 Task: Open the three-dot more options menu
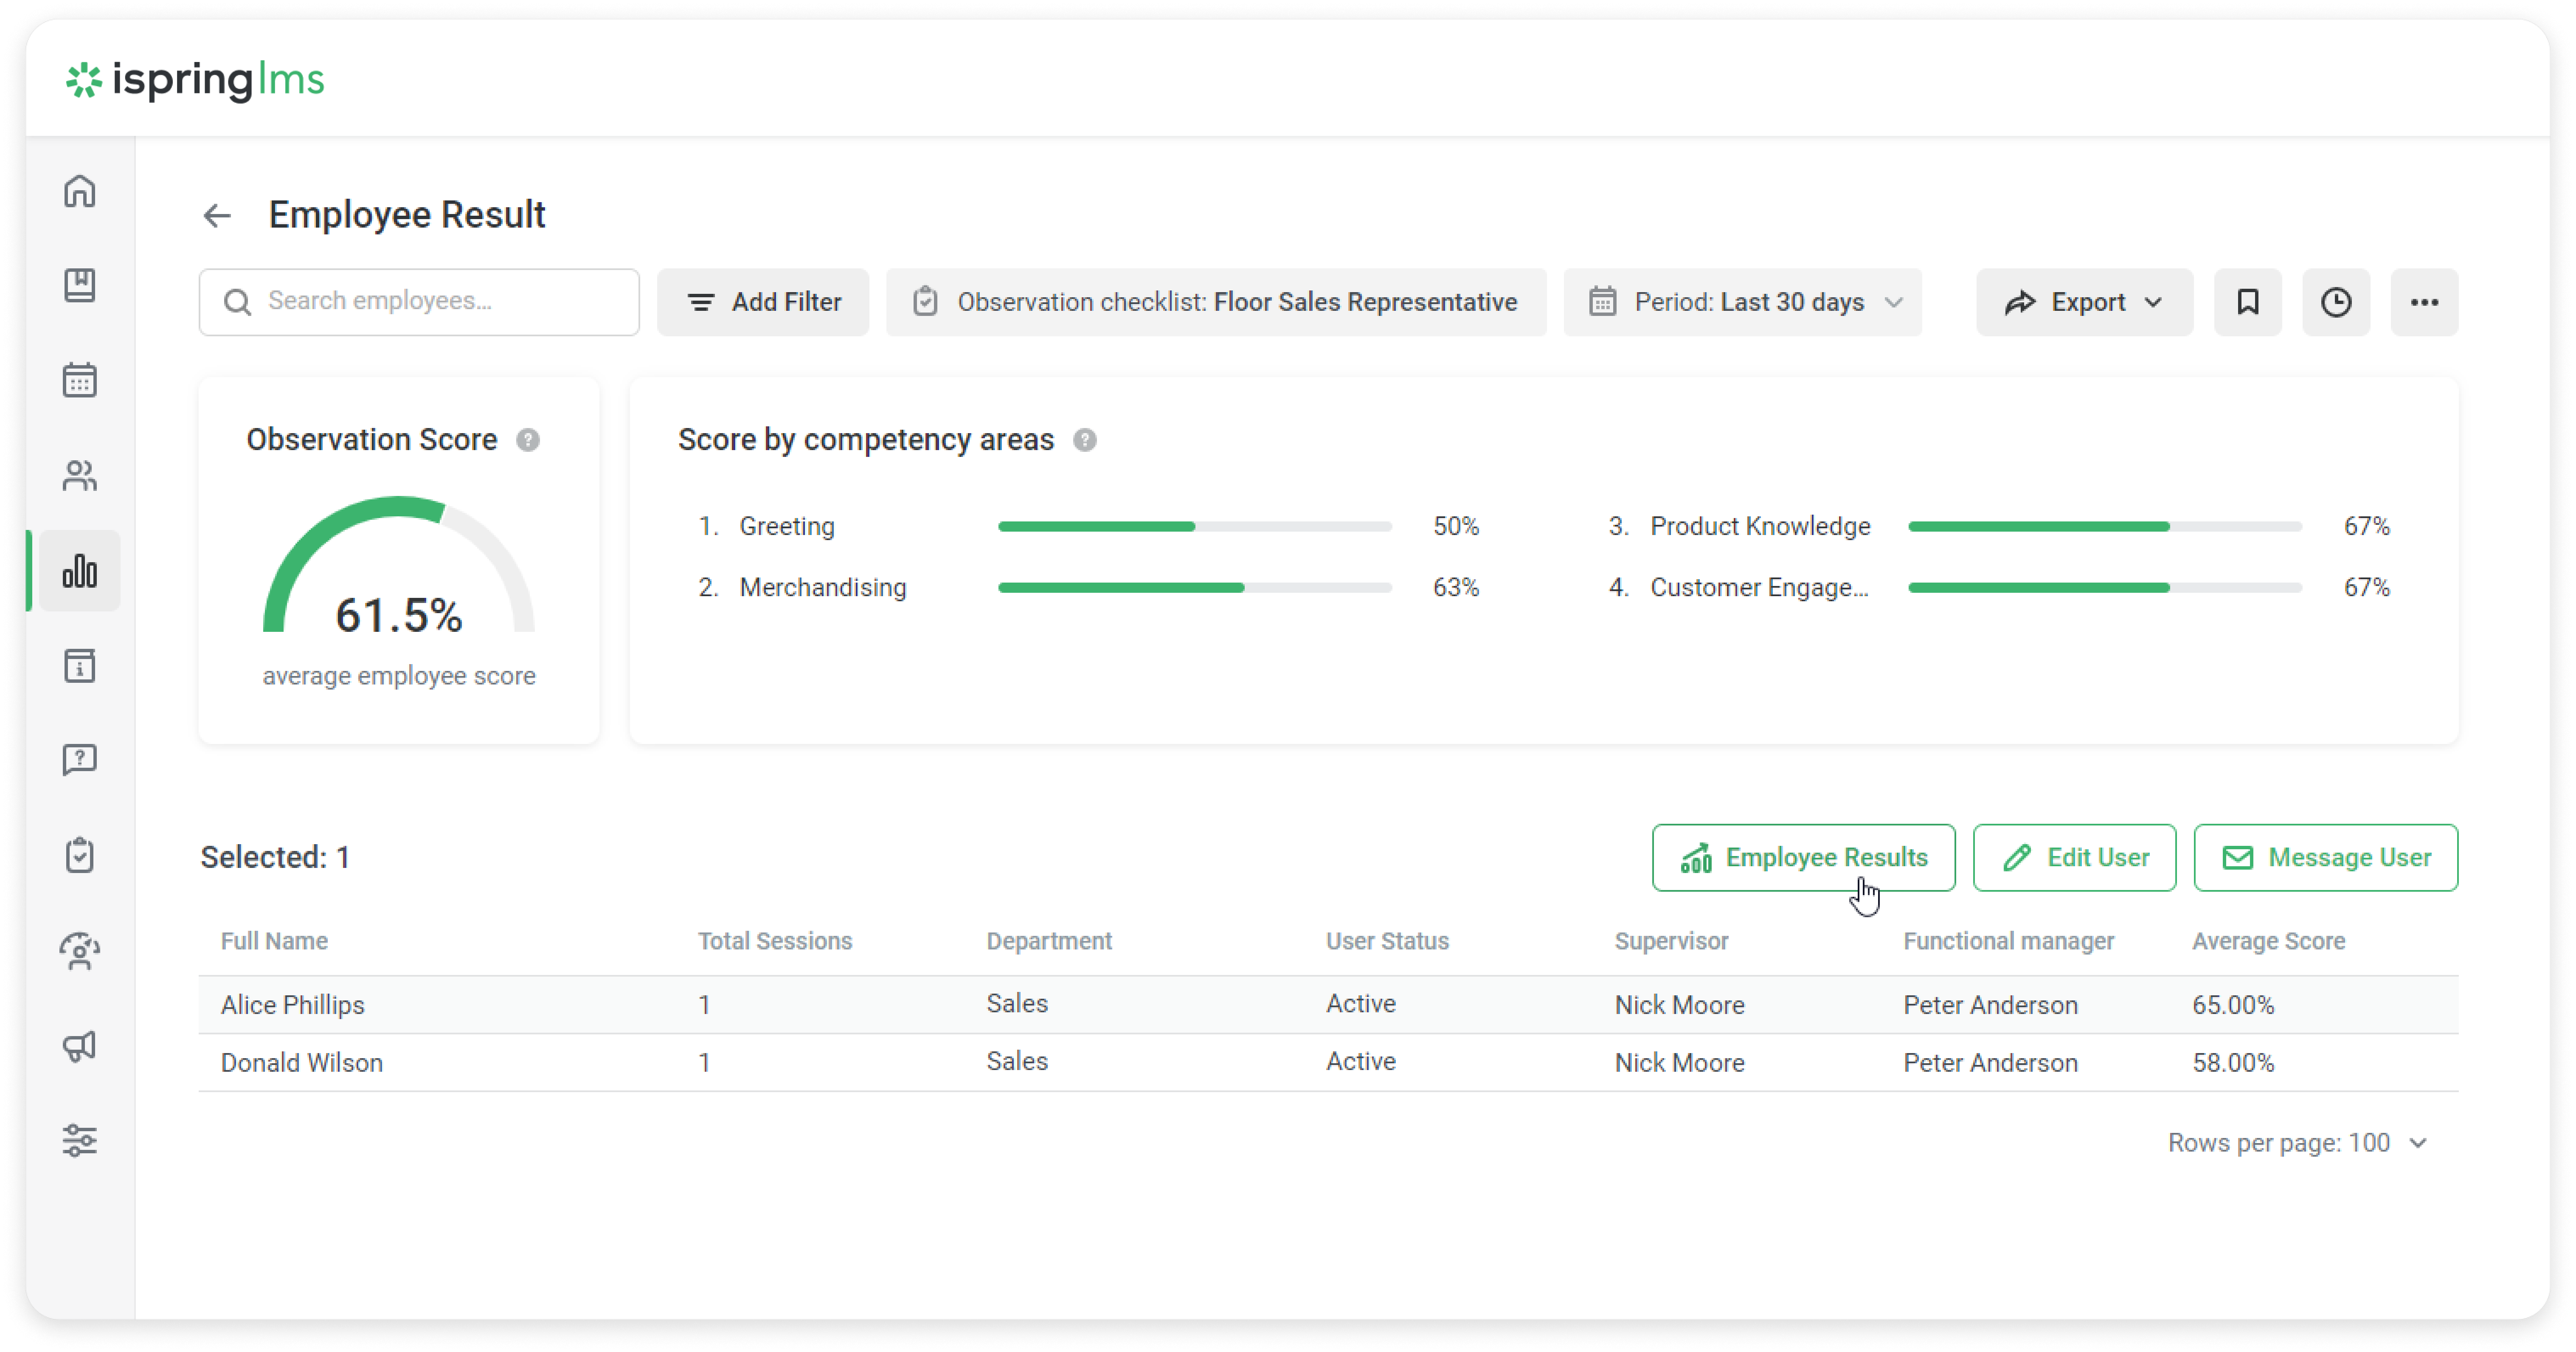point(2423,302)
